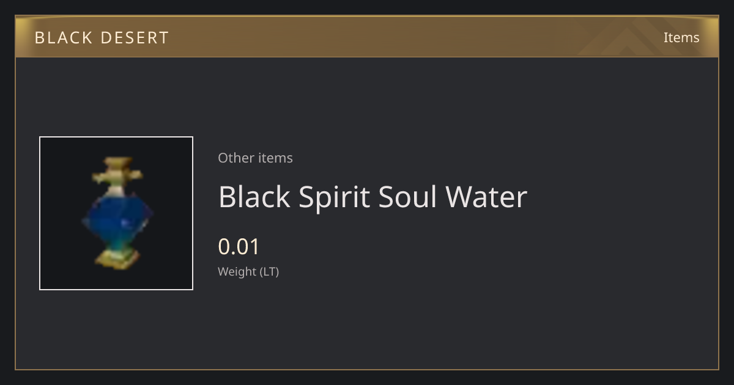Open the Items section in the header
The height and width of the screenshot is (385, 734).
coord(681,37)
